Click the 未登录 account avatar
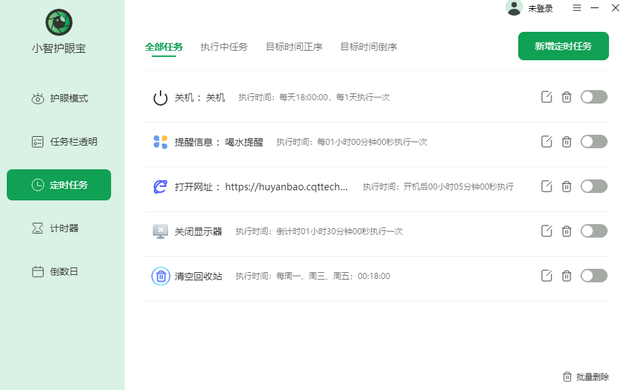Viewport: 630px width, 390px height. click(x=514, y=8)
